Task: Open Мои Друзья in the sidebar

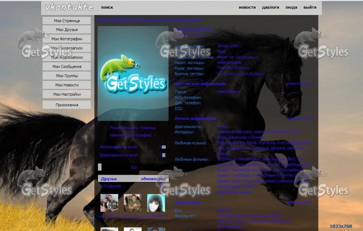Action: [67, 29]
